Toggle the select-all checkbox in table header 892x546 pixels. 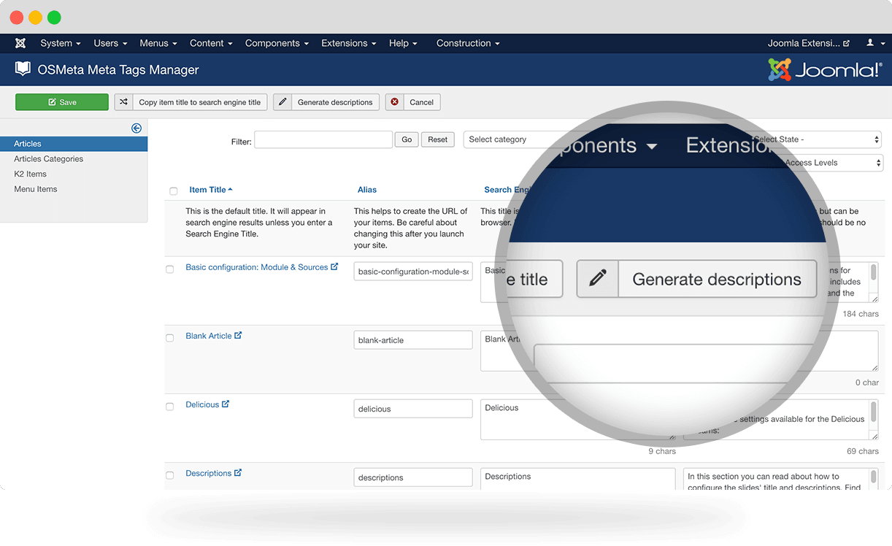[x=174, y=191]
